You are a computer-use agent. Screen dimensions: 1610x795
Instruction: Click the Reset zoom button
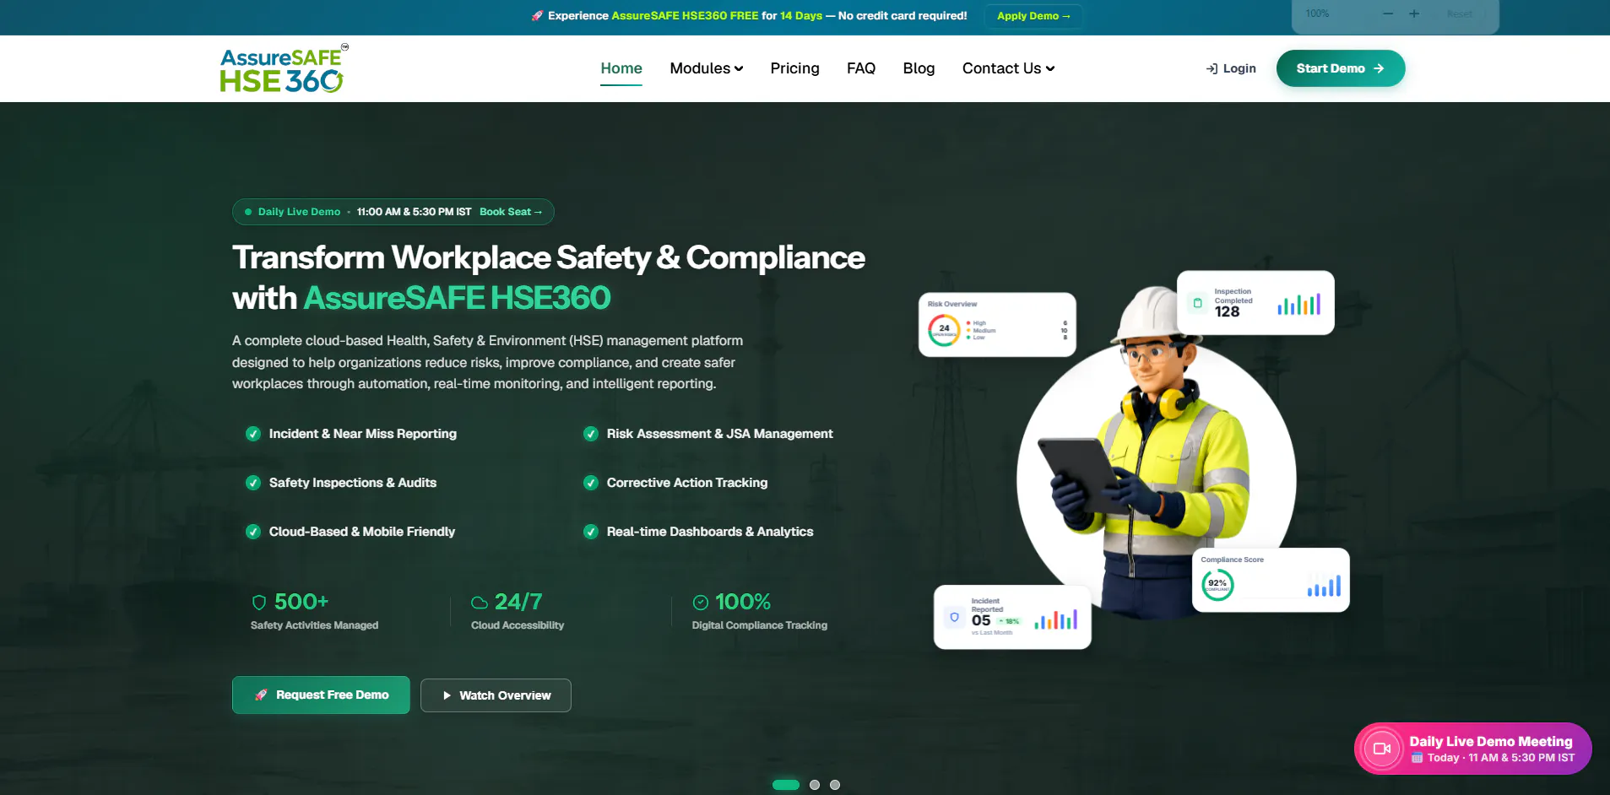coord(1459,14)
